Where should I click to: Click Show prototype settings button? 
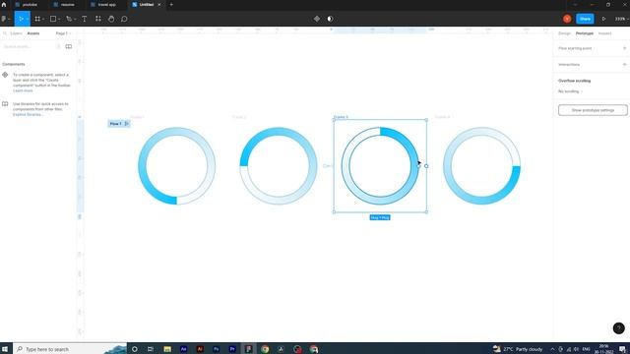593,110
